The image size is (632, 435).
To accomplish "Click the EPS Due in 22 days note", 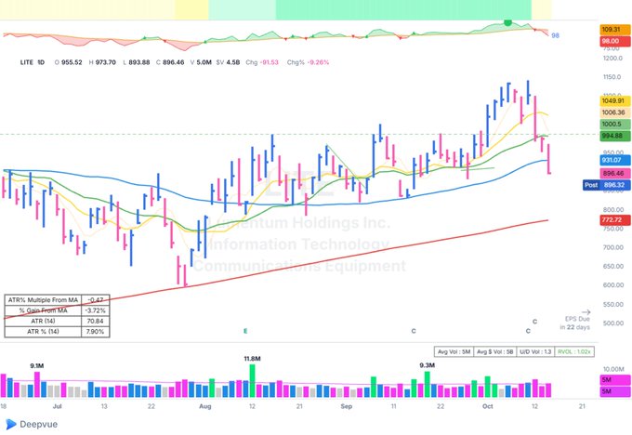I will [x=574, y=323].
